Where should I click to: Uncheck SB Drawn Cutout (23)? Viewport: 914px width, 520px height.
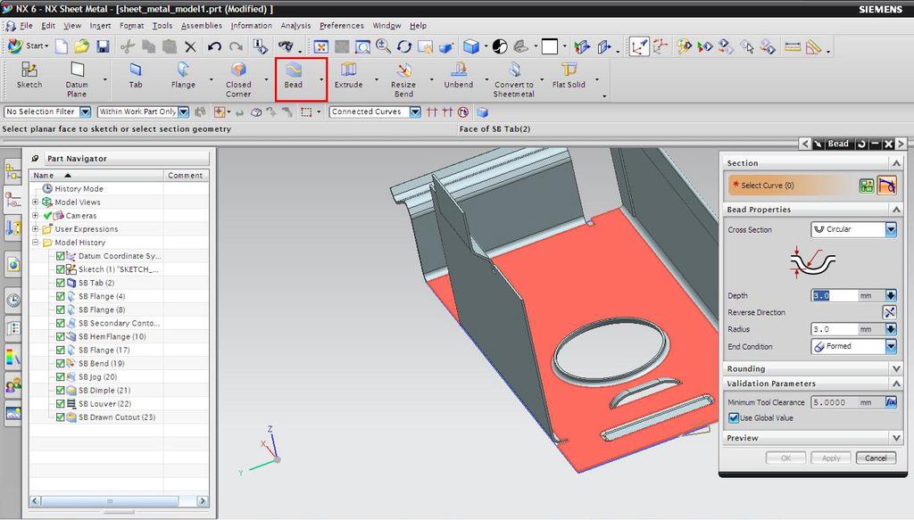pos(60,417)
